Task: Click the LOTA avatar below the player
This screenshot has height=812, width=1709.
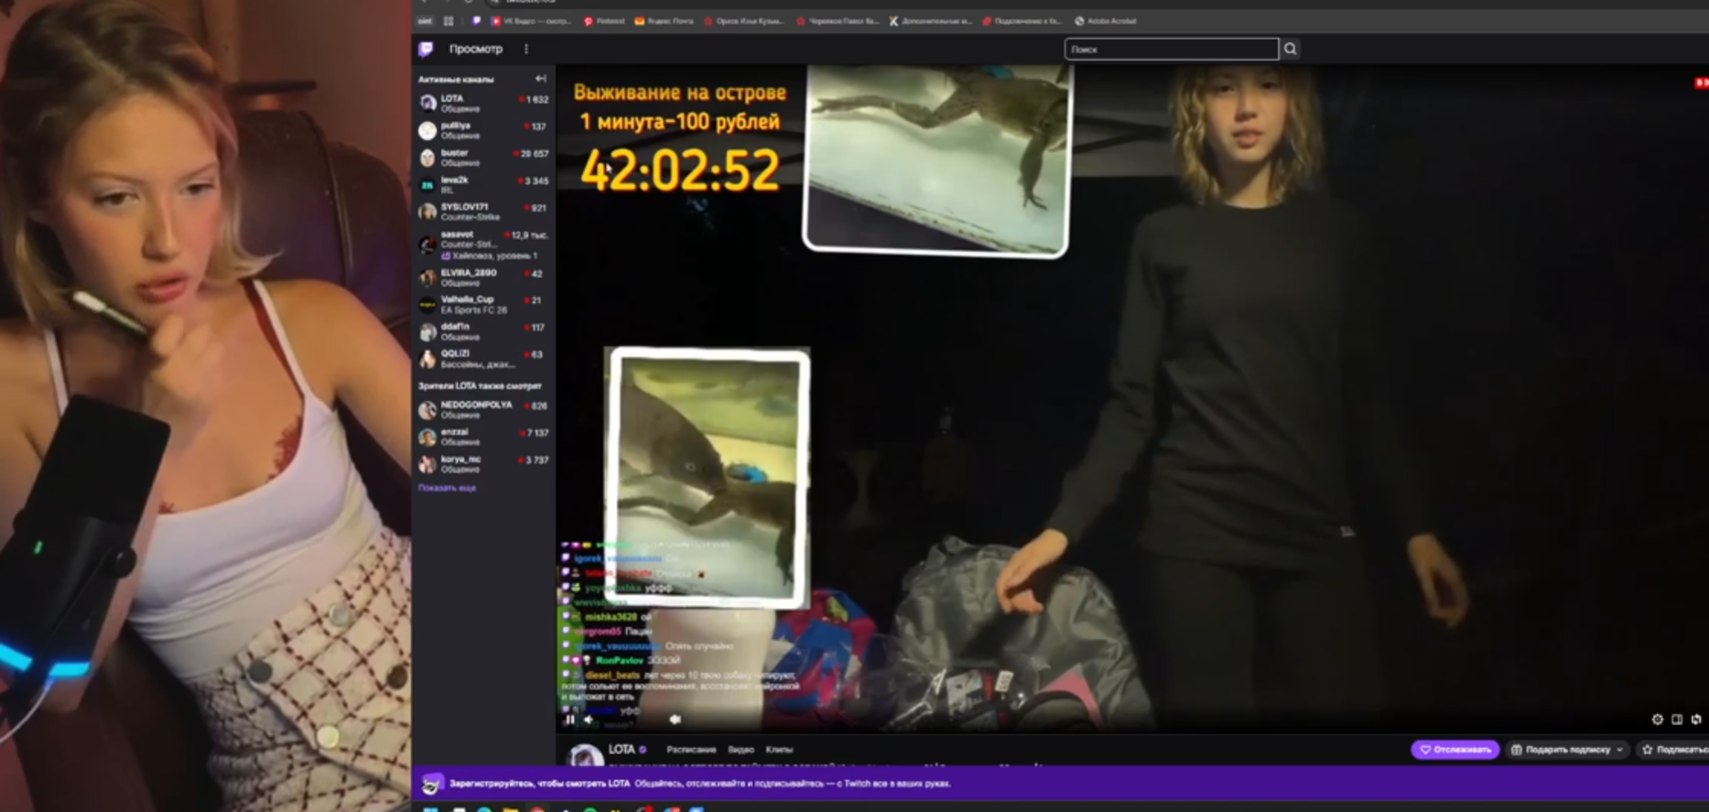Action: 585,754
